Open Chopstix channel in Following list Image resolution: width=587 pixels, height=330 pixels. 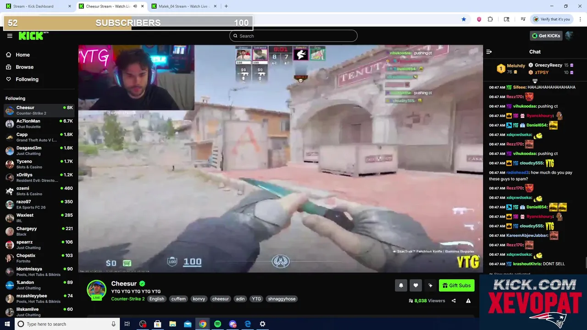pyautogui.click(x=39, y=258)
